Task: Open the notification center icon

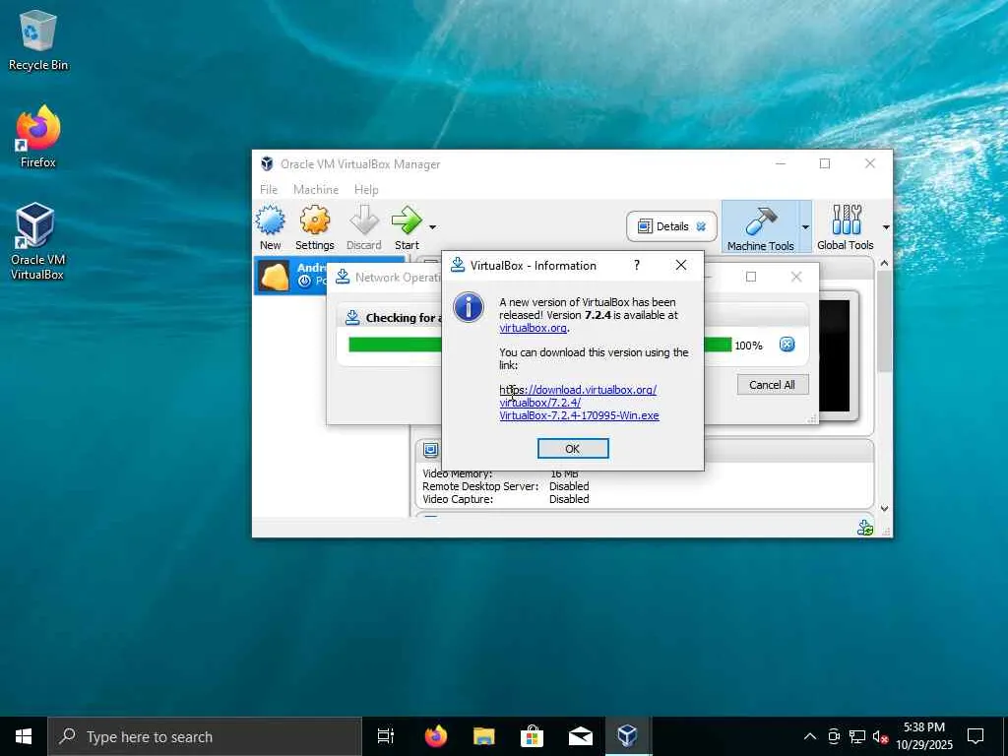Action: [976, 736]
